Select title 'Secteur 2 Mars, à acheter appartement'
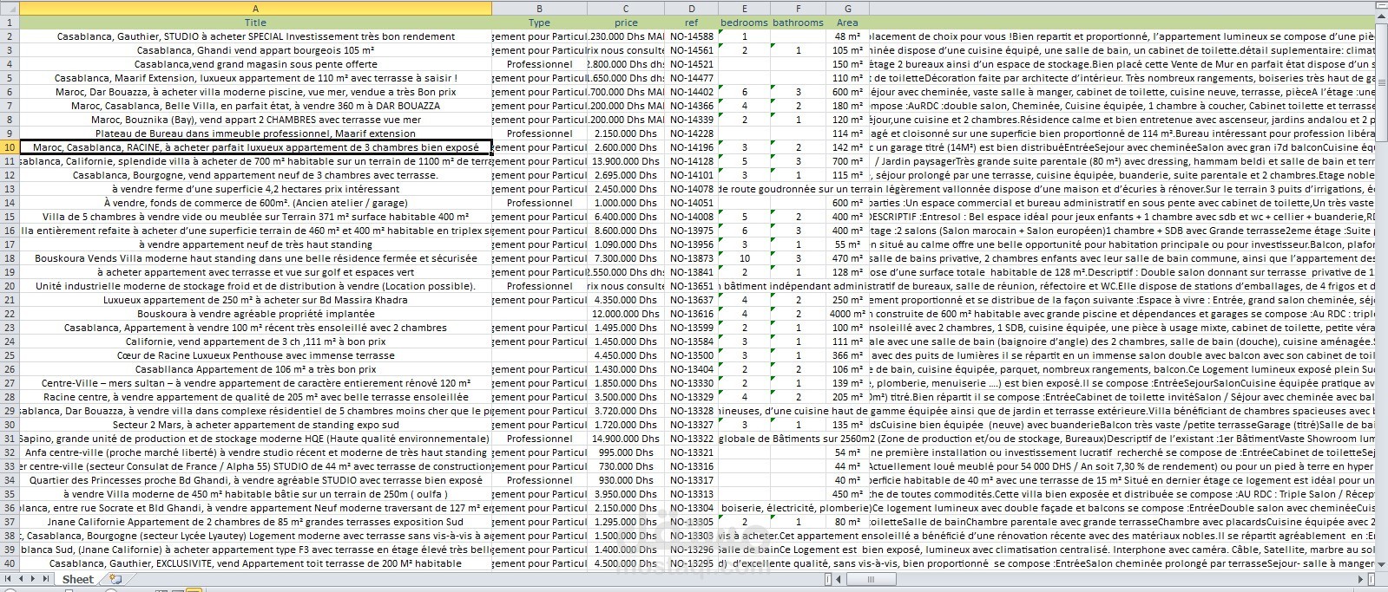The image size is (1388, 592). (255, 425)
